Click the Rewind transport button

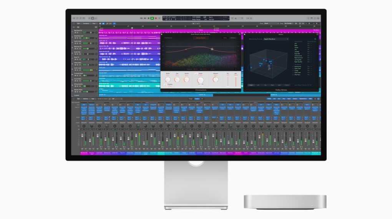point(141,18)
